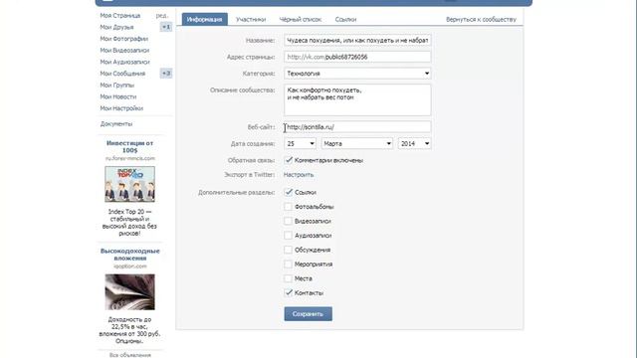The height and width of the screenshot is (358, 637).
Task: Open Мои Новости in sidebar
Action: (x=118, y=96)
